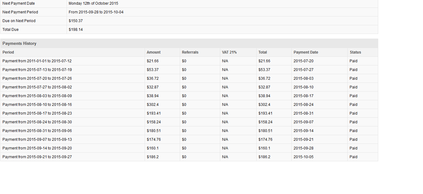Click the Next Payment Date label

[19, 3]
